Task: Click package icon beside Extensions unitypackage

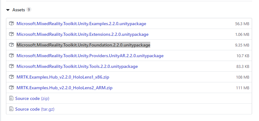Action: [x=11, y=34]
